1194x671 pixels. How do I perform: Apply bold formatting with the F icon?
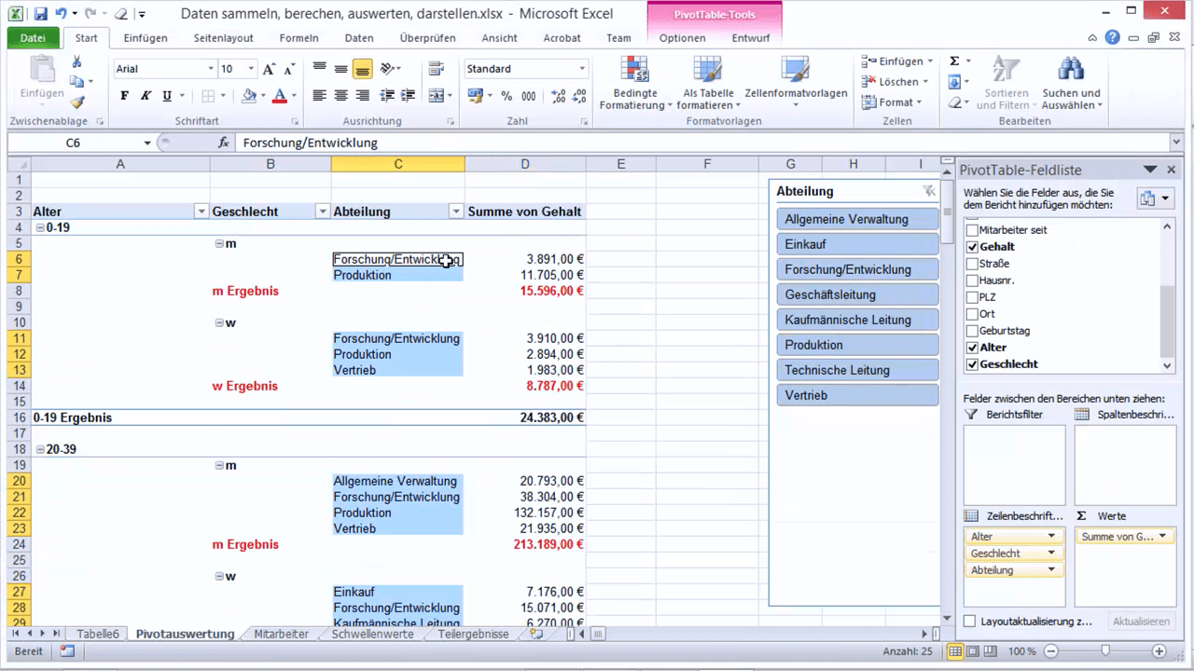(123, 96)
